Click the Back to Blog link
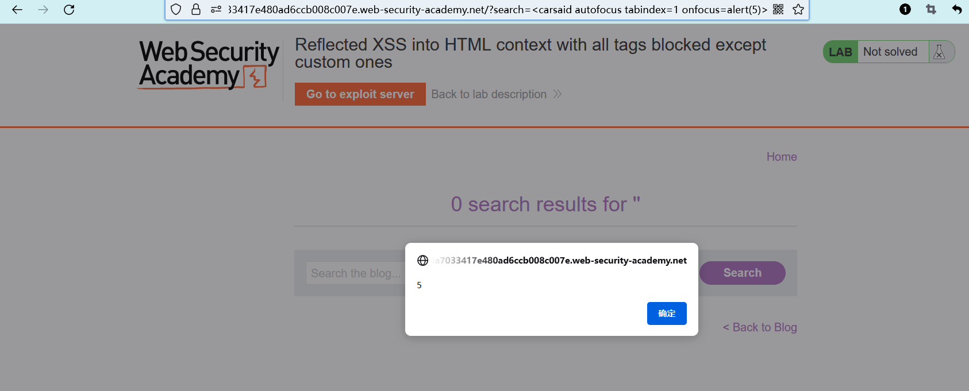This screenshot has width=969, height=391. (x=760, y=327)
